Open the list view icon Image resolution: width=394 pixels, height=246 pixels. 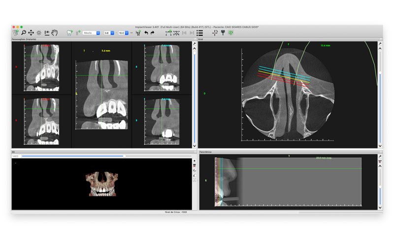click(x=200, y=33)
